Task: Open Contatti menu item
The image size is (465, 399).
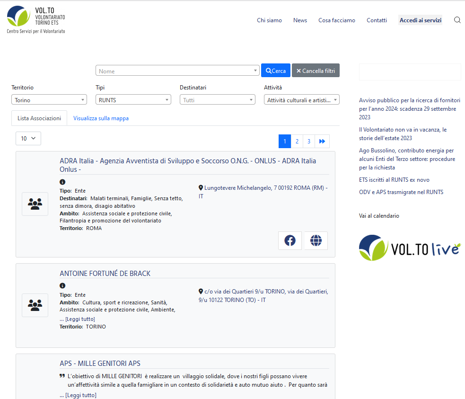Action: (377, 20)
